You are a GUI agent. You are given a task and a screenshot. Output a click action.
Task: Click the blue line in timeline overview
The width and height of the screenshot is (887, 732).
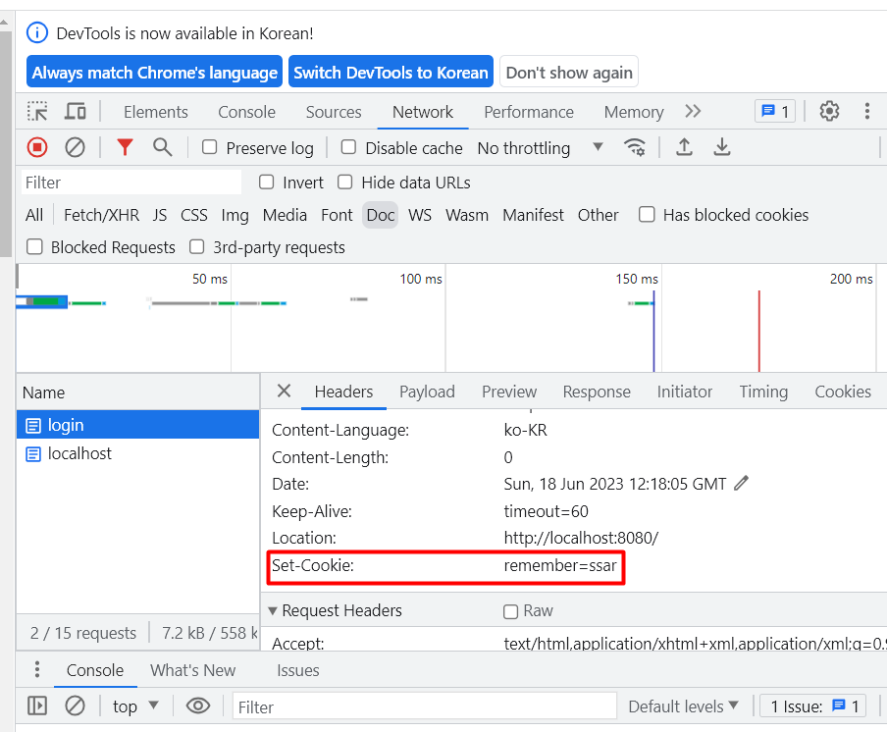pyautogui.click(x=653, y=331)
